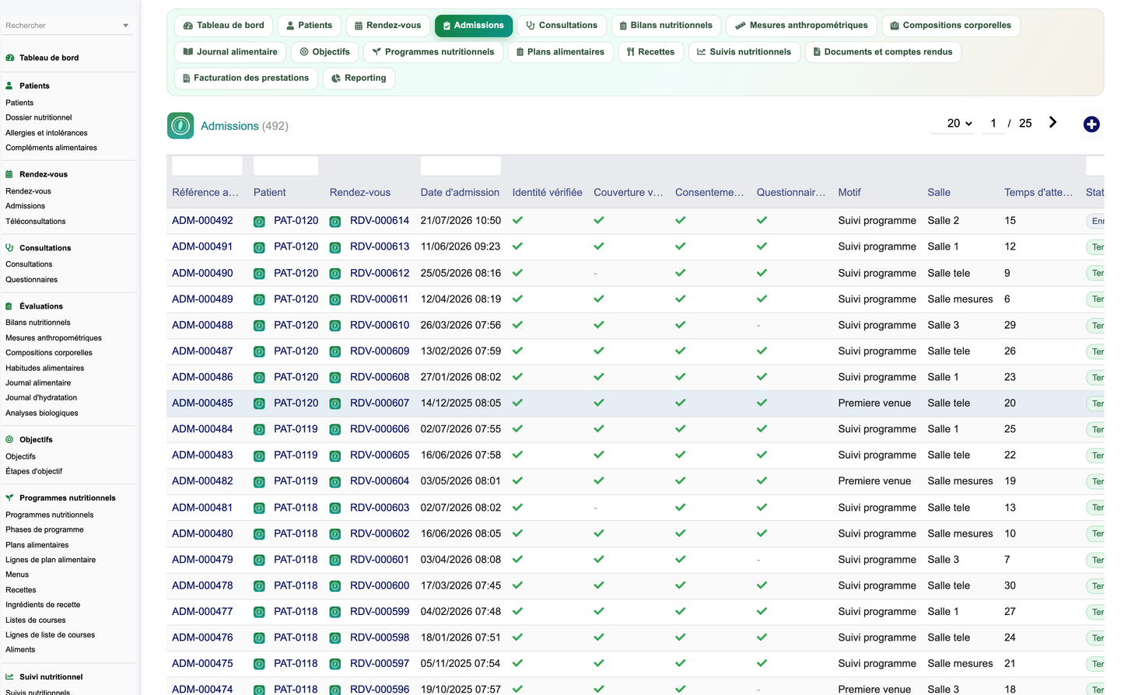Switch to Bilans nutritionnels tab
Screen dimensions: 1124x695
[x=666, y=26]
